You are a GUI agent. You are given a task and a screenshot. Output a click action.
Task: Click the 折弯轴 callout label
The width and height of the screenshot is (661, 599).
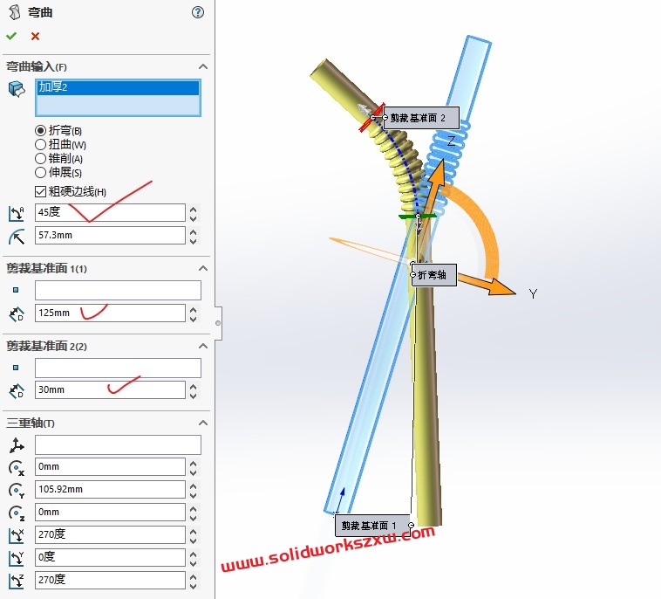[433, 275]
